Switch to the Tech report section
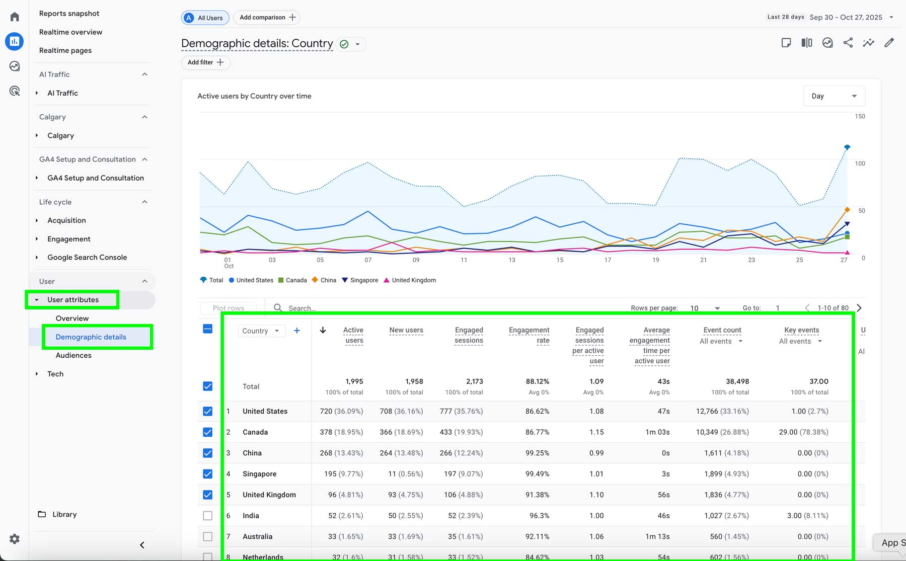 pyautogui.click(x=55, y=374)
